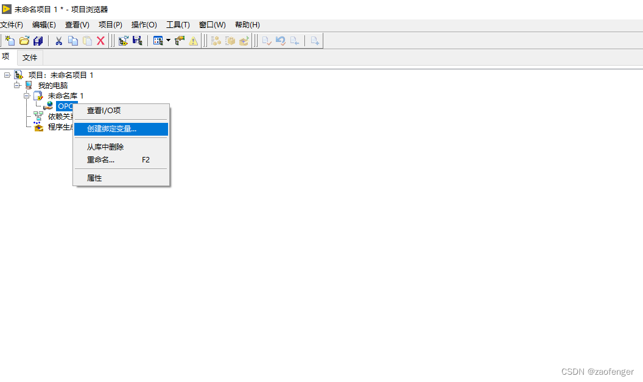Click the Save All toolbar icon

[x=38, y=40]
